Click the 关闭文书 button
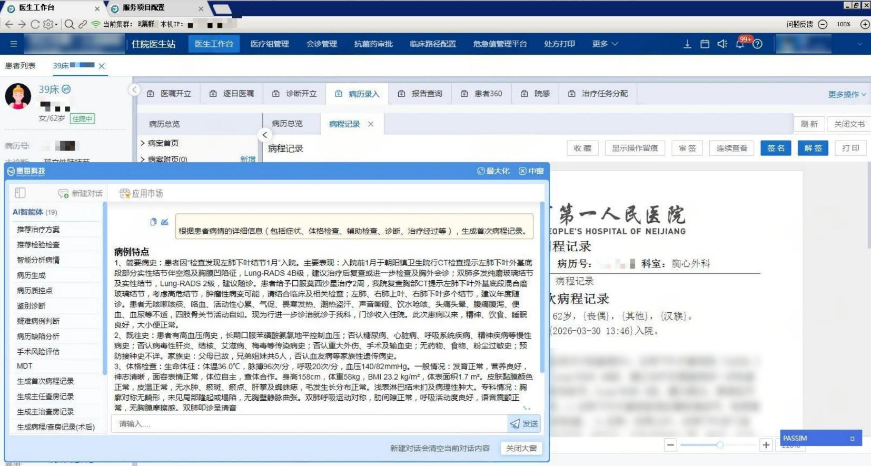871x466 pixels. pyautogui.click(x=849, y=124)
